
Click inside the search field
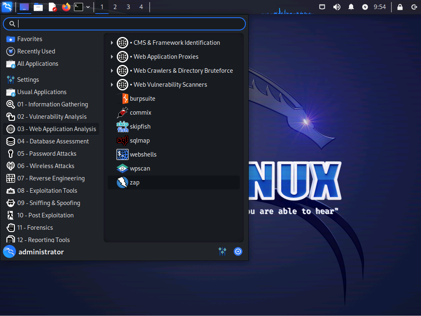tap(123, 23)
